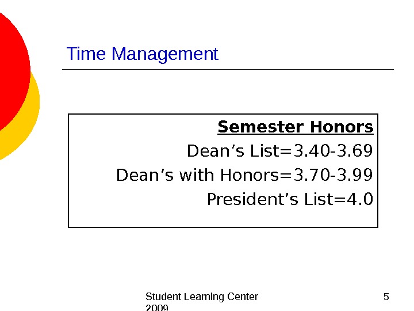The height and width of the screenshot is (311, 414).
Task: Click the slide number 5
Action: (386, 297)
